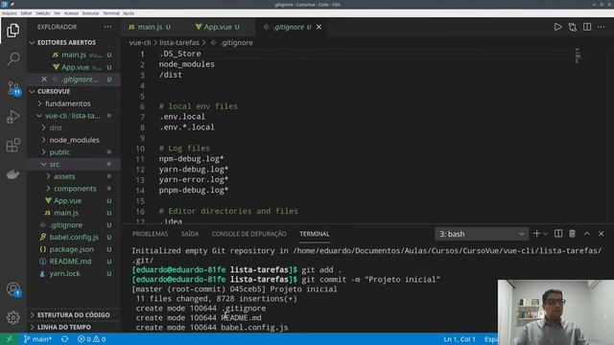Close the terminal panel

[x=602, y=234]
